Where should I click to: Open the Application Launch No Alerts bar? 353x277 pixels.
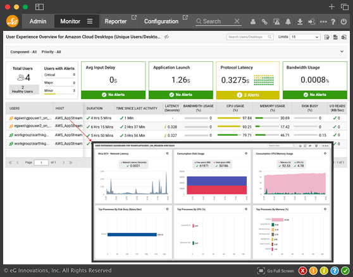click(181, 95)
